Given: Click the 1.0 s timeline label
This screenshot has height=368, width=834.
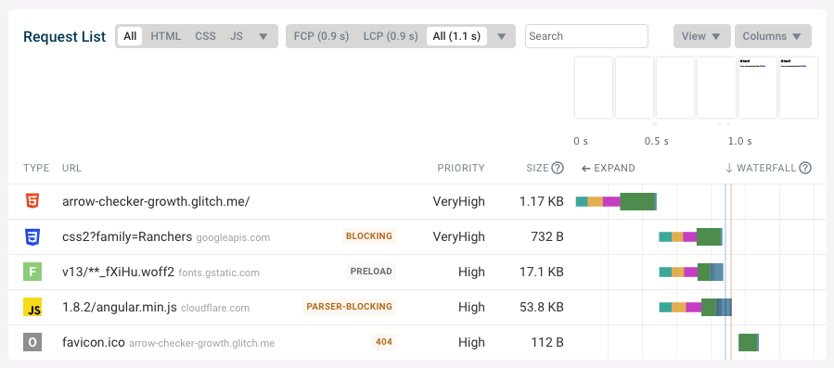Looking at the screenshot, I should 740,142.
